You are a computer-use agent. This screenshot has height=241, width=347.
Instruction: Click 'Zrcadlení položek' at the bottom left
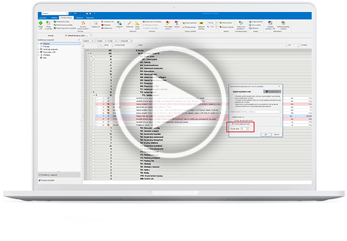tap(47, 180)
